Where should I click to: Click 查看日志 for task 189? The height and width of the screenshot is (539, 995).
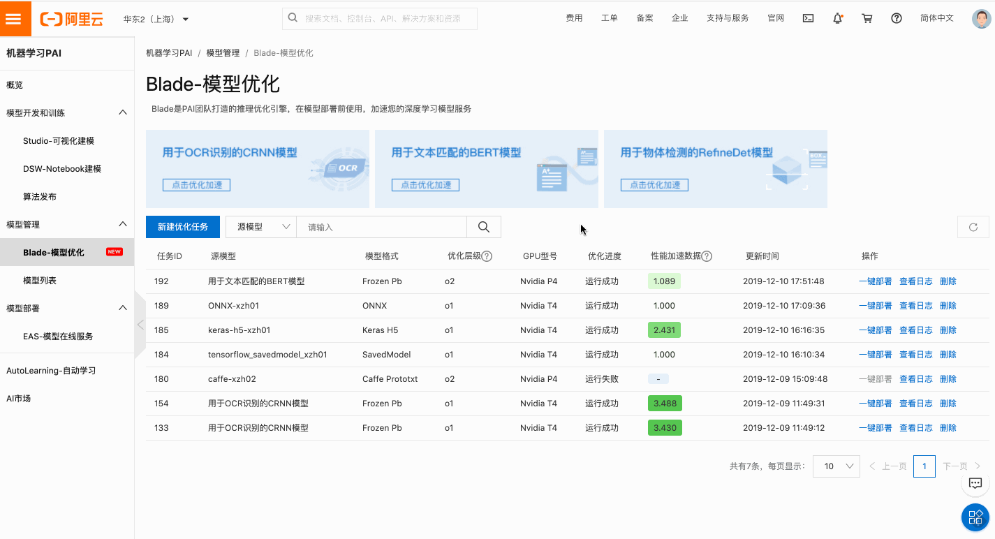916,306
